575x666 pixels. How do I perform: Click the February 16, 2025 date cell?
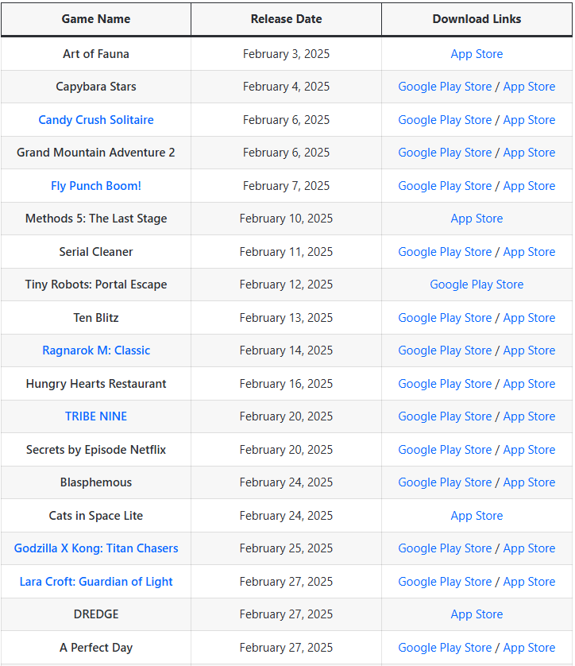pos(286,384)
